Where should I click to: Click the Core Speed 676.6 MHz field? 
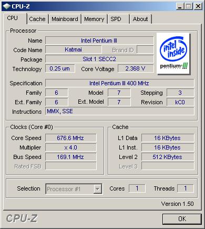[x=71, y=138]
